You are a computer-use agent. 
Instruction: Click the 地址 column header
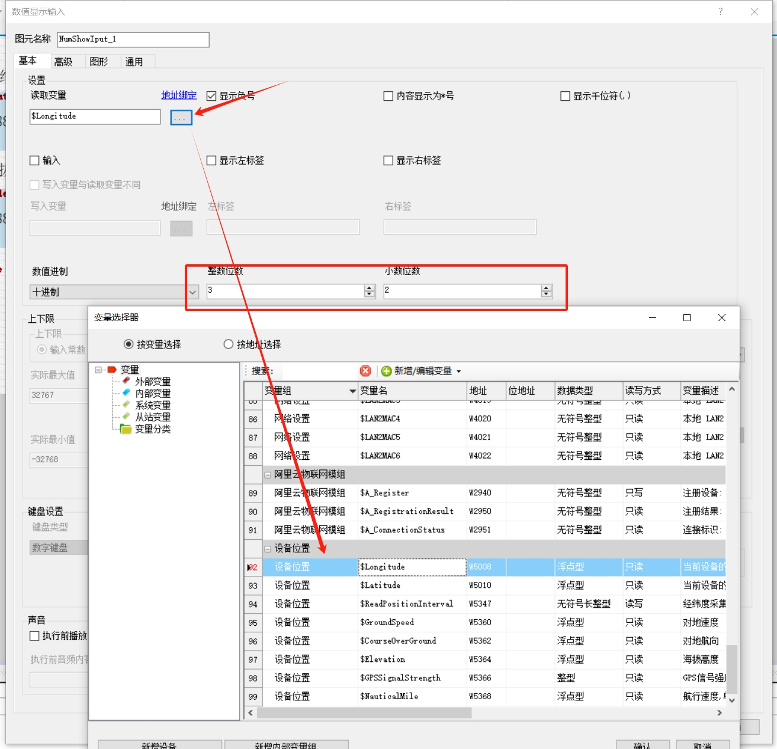[486, 391]
